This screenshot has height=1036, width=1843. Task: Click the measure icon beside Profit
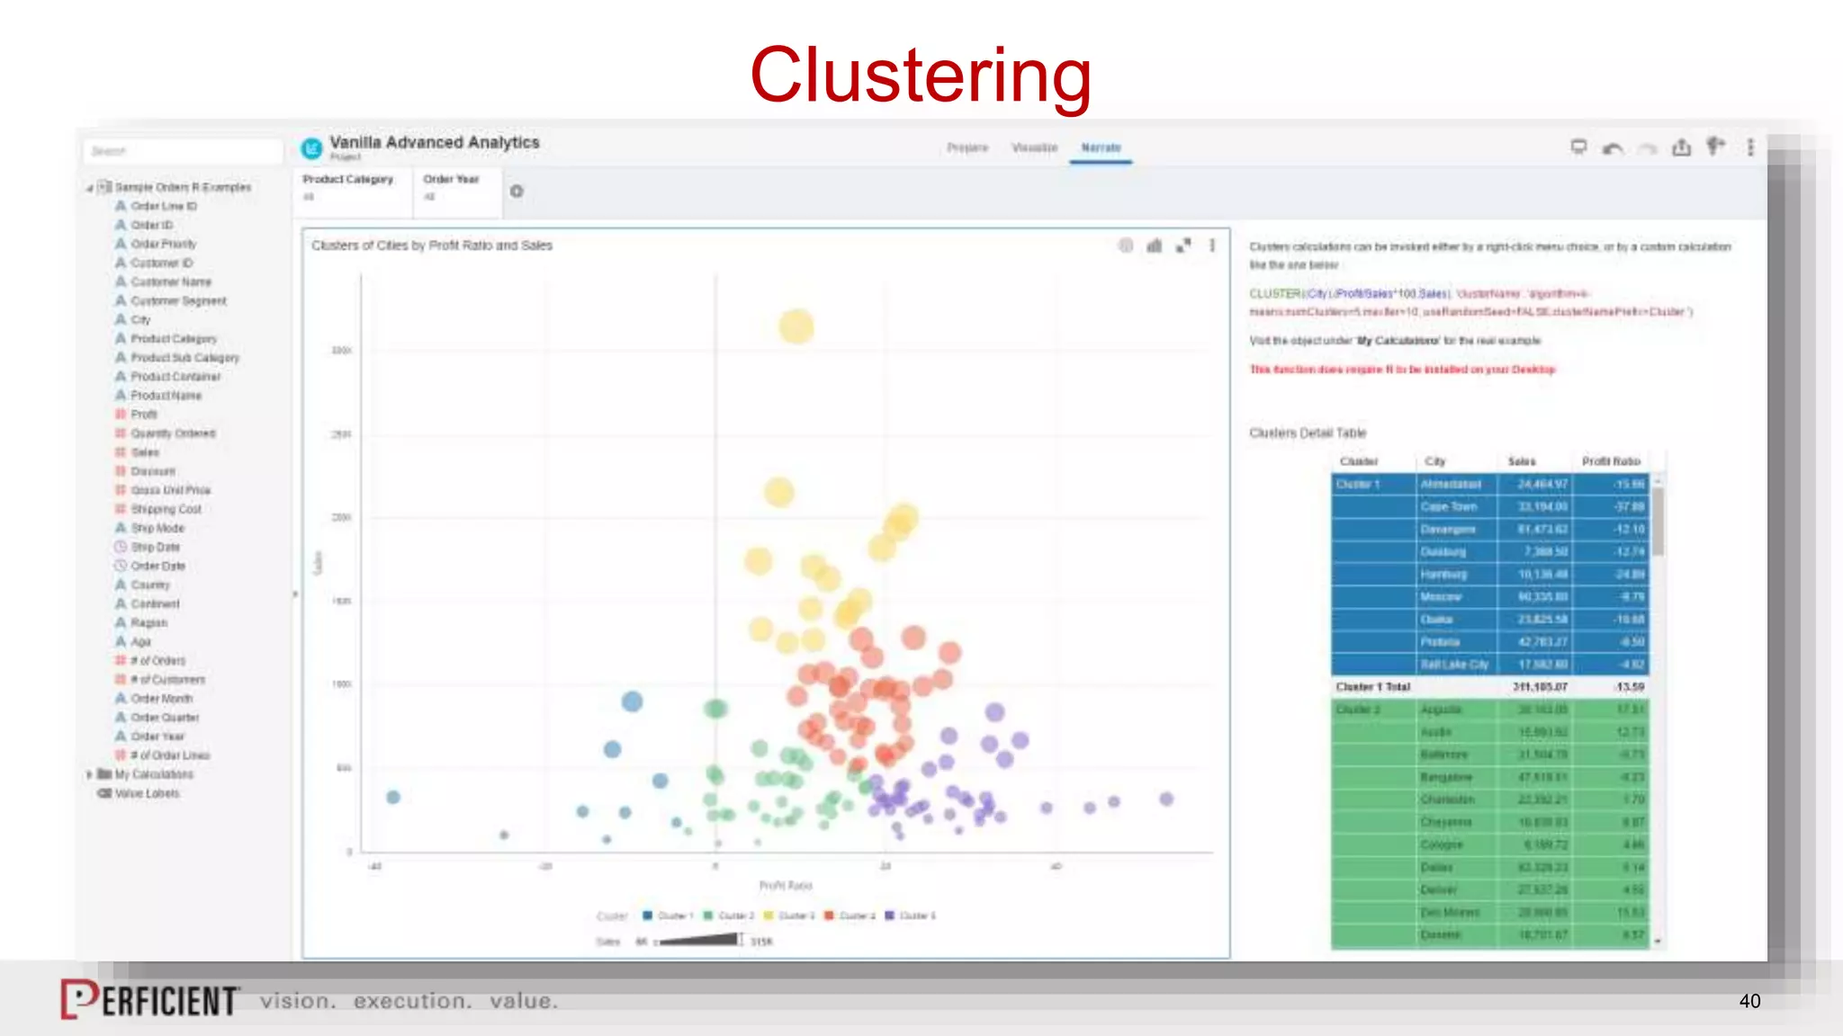[x=121, y=414]
